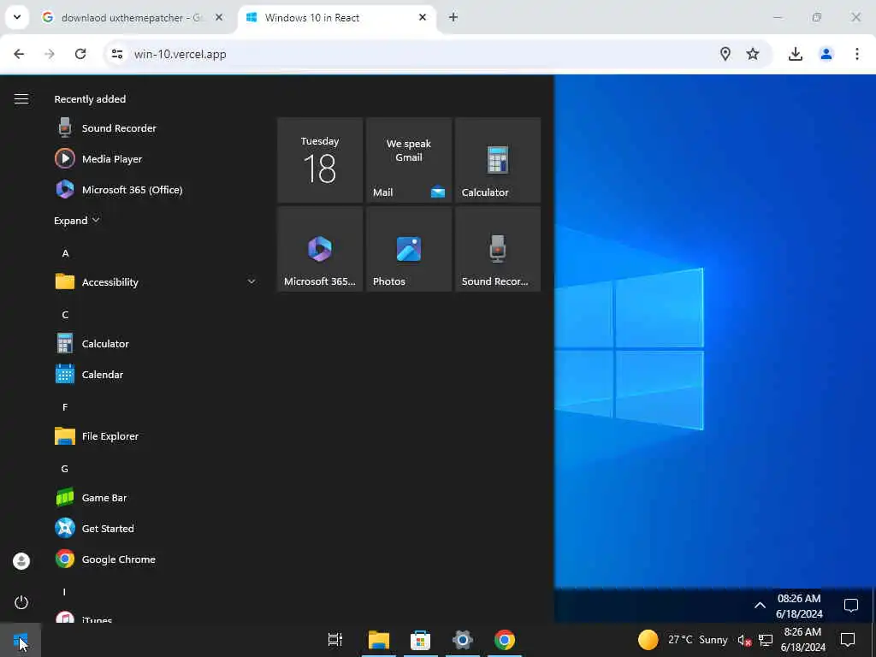Jump to letter C section header
This screenshot has height=657, width=876.
click(65, 315)
